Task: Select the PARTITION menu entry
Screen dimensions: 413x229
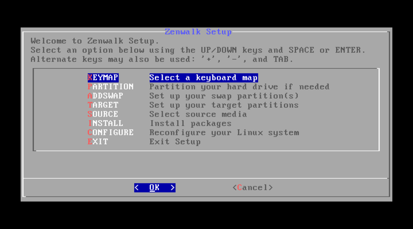Action: click(110, 87)
